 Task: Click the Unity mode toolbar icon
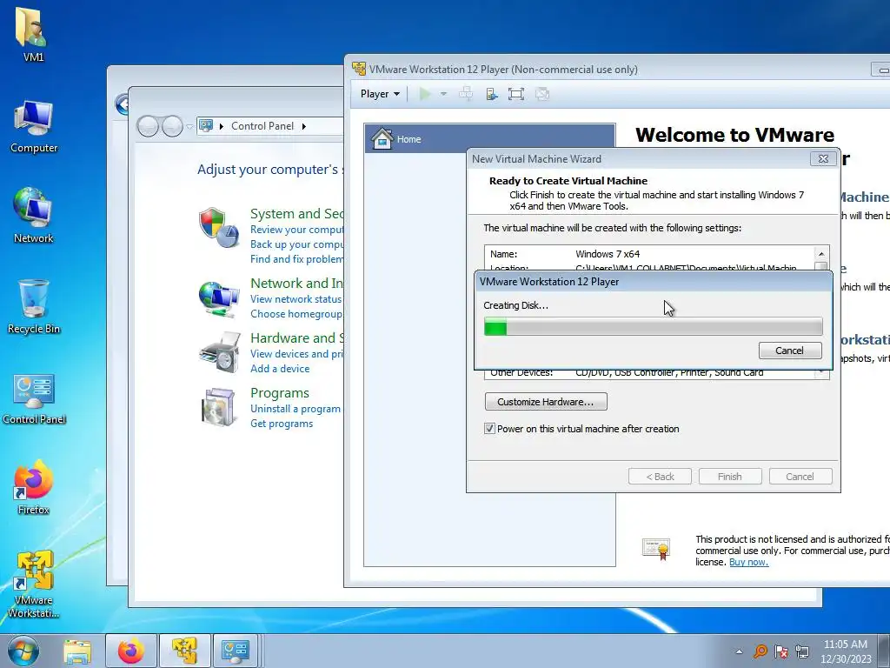click(542, 94)
